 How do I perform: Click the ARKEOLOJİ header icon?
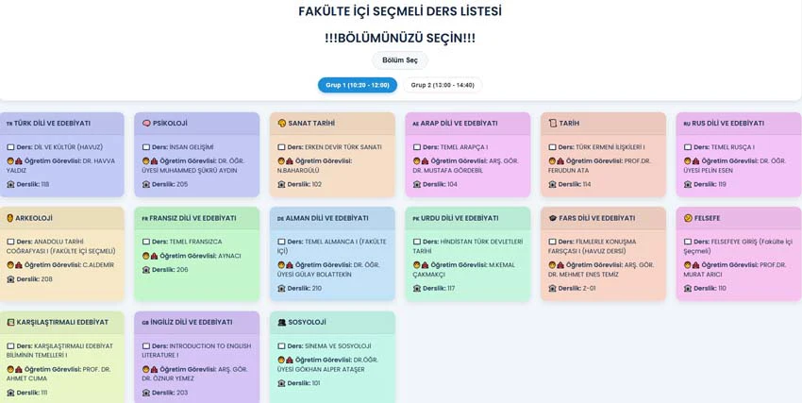(9, 218)
